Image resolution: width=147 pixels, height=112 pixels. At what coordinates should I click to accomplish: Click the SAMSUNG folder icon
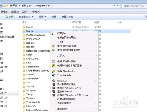24,59
